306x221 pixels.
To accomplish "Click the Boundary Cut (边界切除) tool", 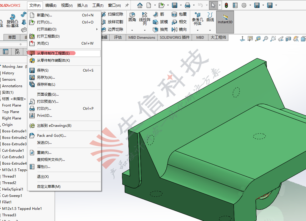I will click(x=112, y=29).
